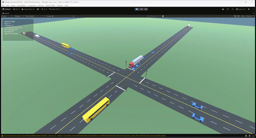Open the main toolbar three-dot overflow menu
The width and height of the screenshot is (256, 138).
[x=253, y=9]
